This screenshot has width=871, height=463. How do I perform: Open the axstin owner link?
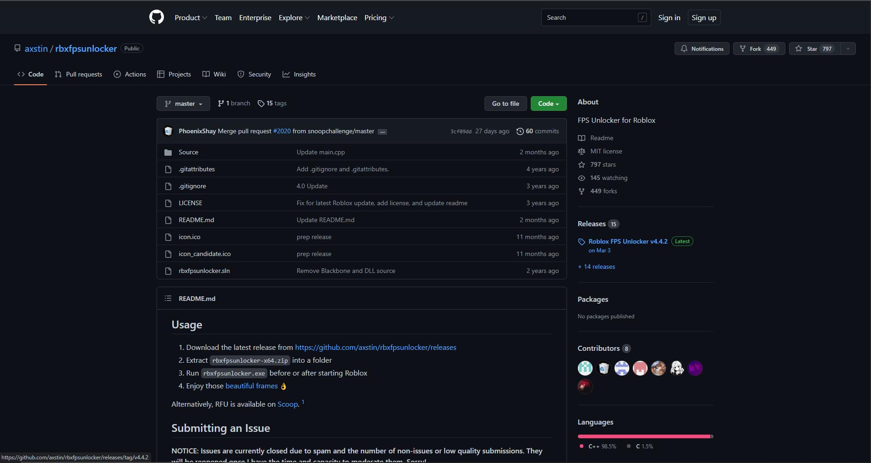[x=36, y=49]
